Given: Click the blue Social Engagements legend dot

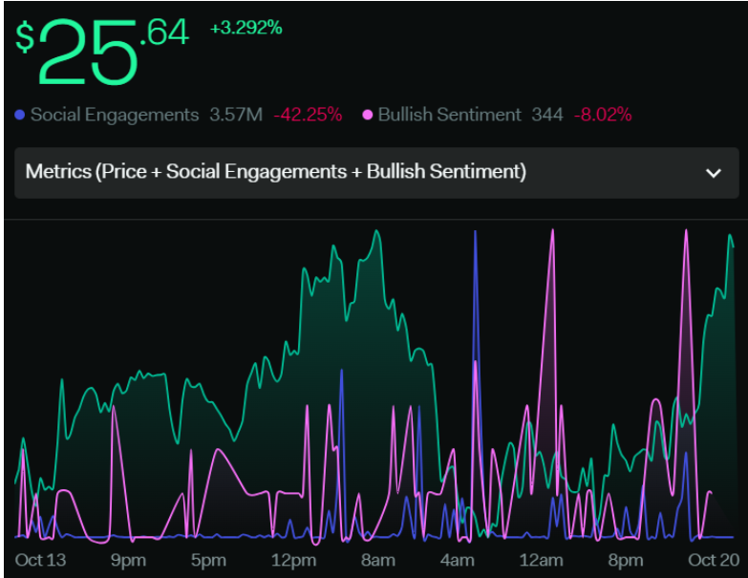Looking at the screenshot, I should pyautogui.click(x=19, y=115).
